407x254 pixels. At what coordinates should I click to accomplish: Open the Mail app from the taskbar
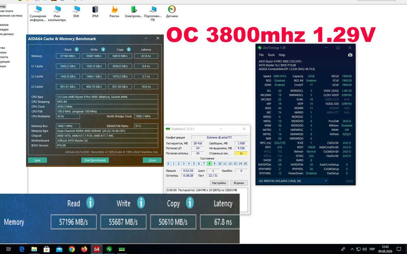click(x=59, y=249)
